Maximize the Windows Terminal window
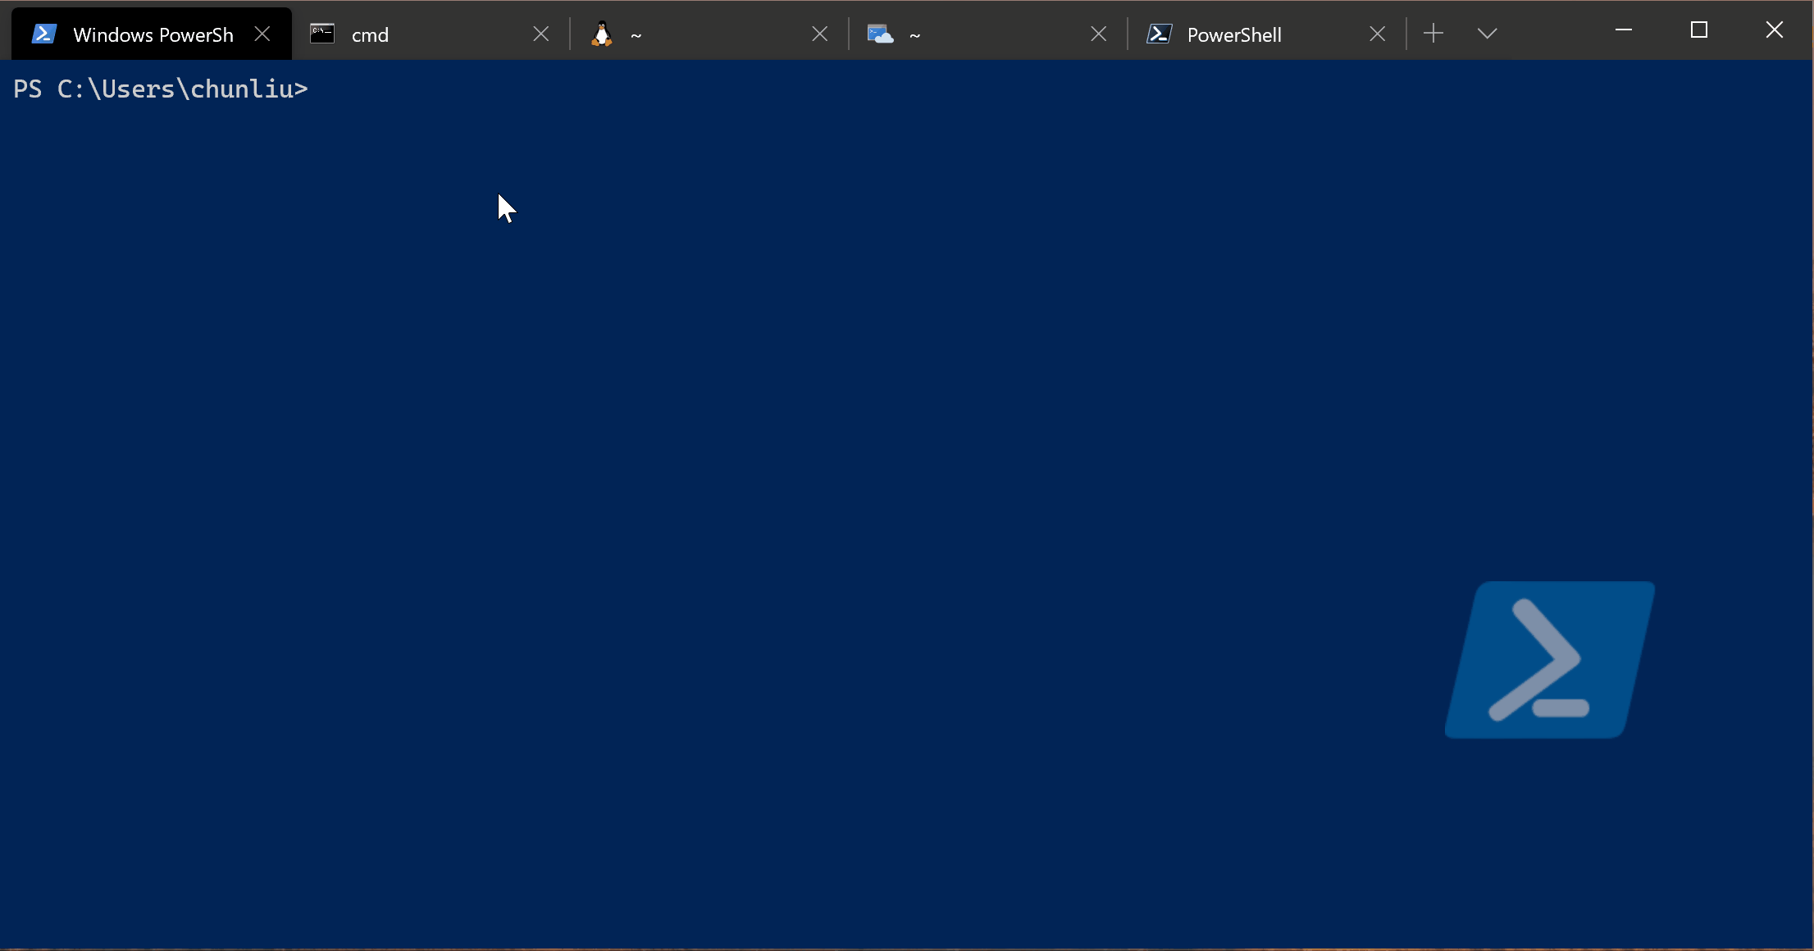The width and height of the screenshot is (1814, 951). click(x=1699, y=30)
